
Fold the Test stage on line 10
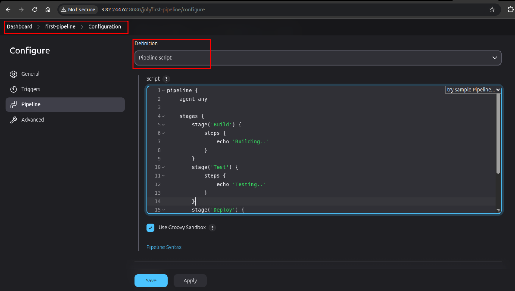click(163, 167)
